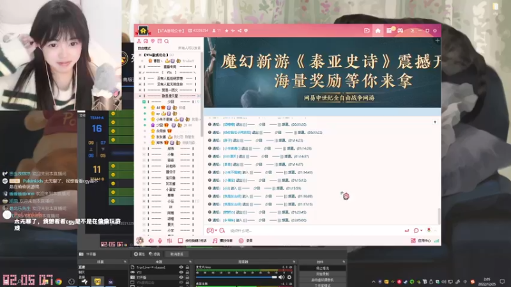Collapse the green 少归 sub-channel
This screenshot has width=511, height=287.
click(144, 102)
